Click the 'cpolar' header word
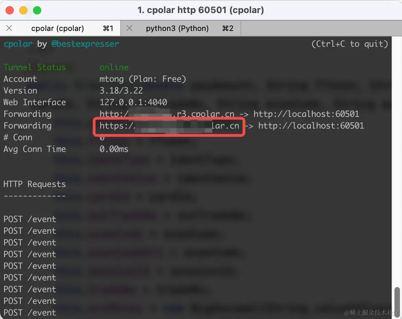402x319 pixels. pos(18,44)
